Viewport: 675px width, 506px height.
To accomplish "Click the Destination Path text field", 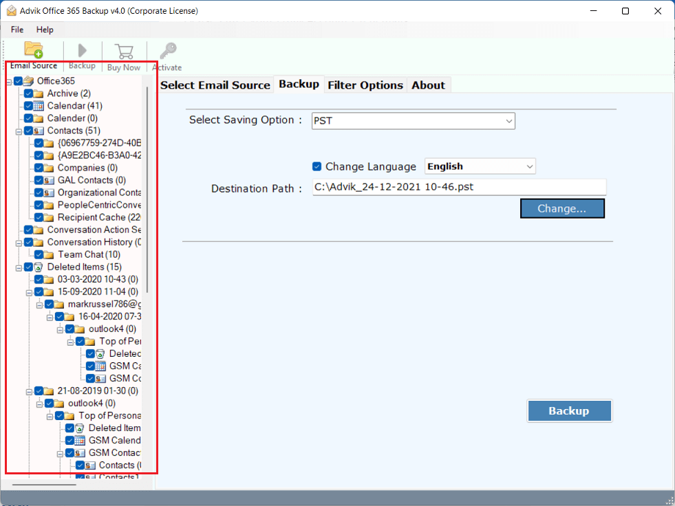I will [460, 187].
